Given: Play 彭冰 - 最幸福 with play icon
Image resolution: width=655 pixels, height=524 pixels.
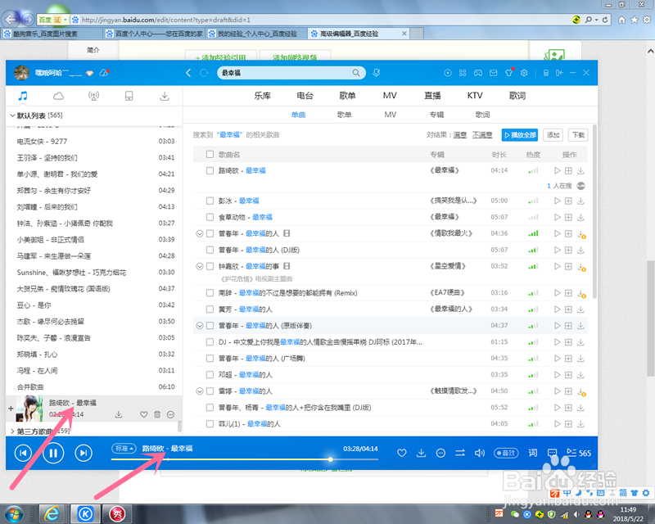Looking at the screenshot, I should click(557, 201).
